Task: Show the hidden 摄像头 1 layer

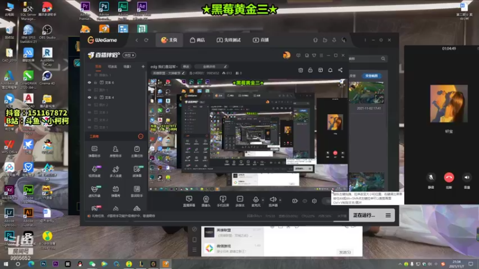Action: point(89,75)
